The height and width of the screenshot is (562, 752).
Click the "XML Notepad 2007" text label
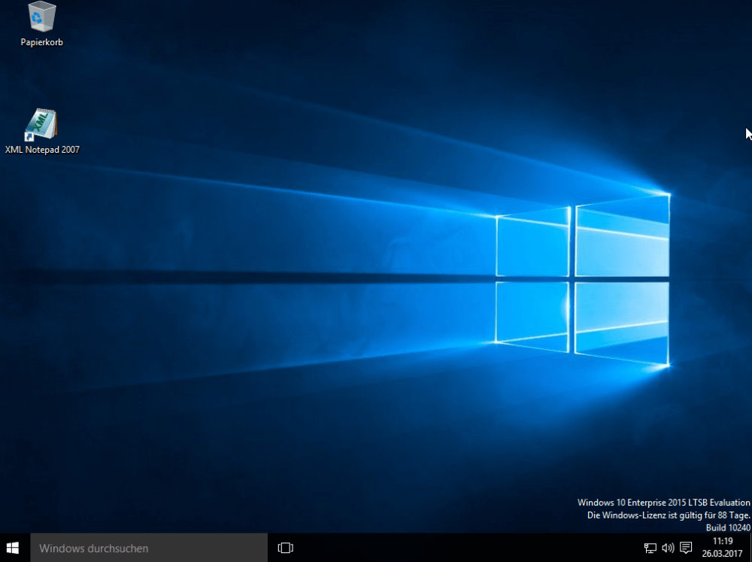point(42,150)
